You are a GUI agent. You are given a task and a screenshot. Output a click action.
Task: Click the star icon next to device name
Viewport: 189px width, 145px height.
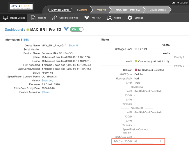pos(65,46)
